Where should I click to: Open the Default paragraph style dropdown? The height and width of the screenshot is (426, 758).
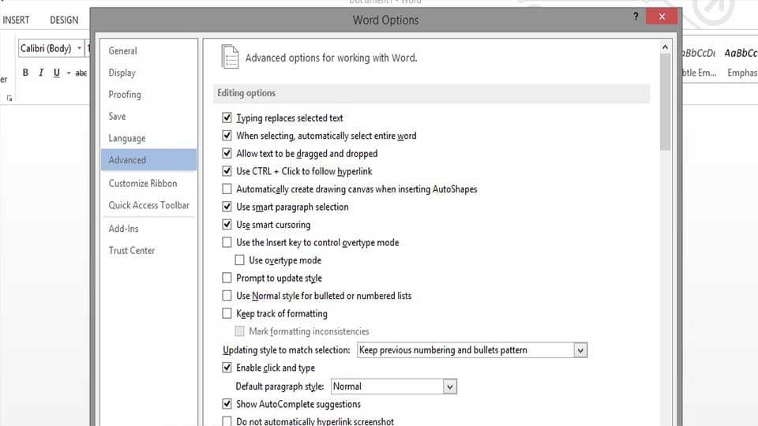pos(449,387)
